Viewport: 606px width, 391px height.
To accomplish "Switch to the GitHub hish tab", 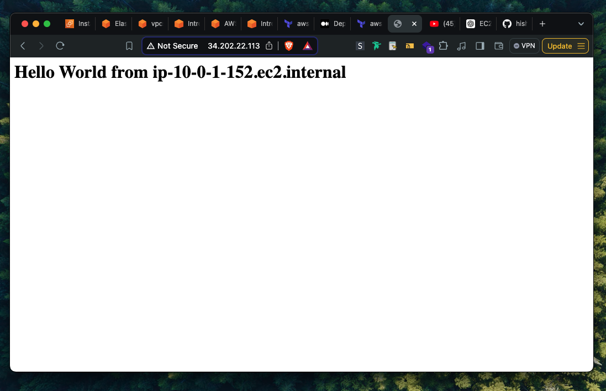I will pyautogui.click(x=515, y=24).
